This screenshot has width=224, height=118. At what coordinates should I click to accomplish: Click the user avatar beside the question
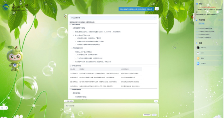click(157, 9)
